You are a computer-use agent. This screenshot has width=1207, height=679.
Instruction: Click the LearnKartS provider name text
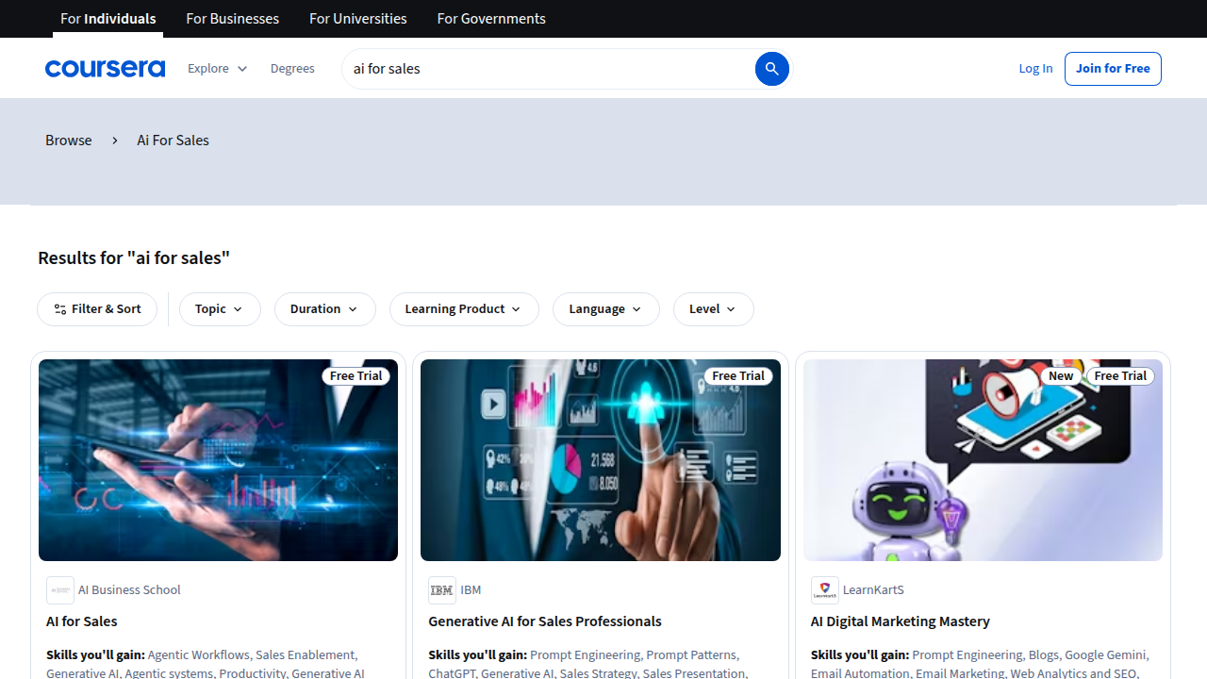(873, 590)
